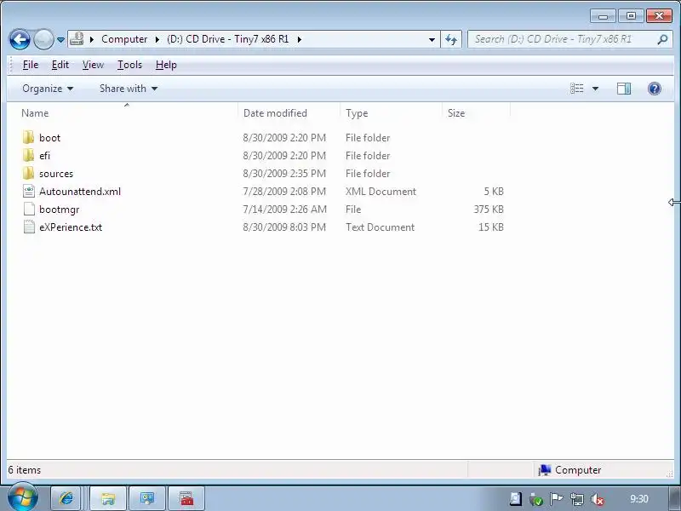
Task: Click the muted volume tray icon
Action: (x=598, y=500)
